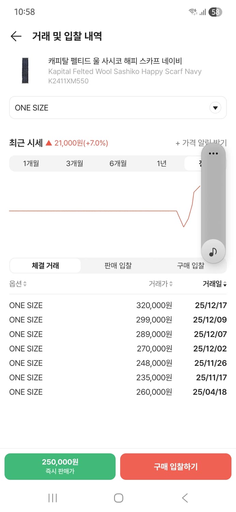
Task: Tap the music note icon on the floating bar
Action: tap(213, 251)
